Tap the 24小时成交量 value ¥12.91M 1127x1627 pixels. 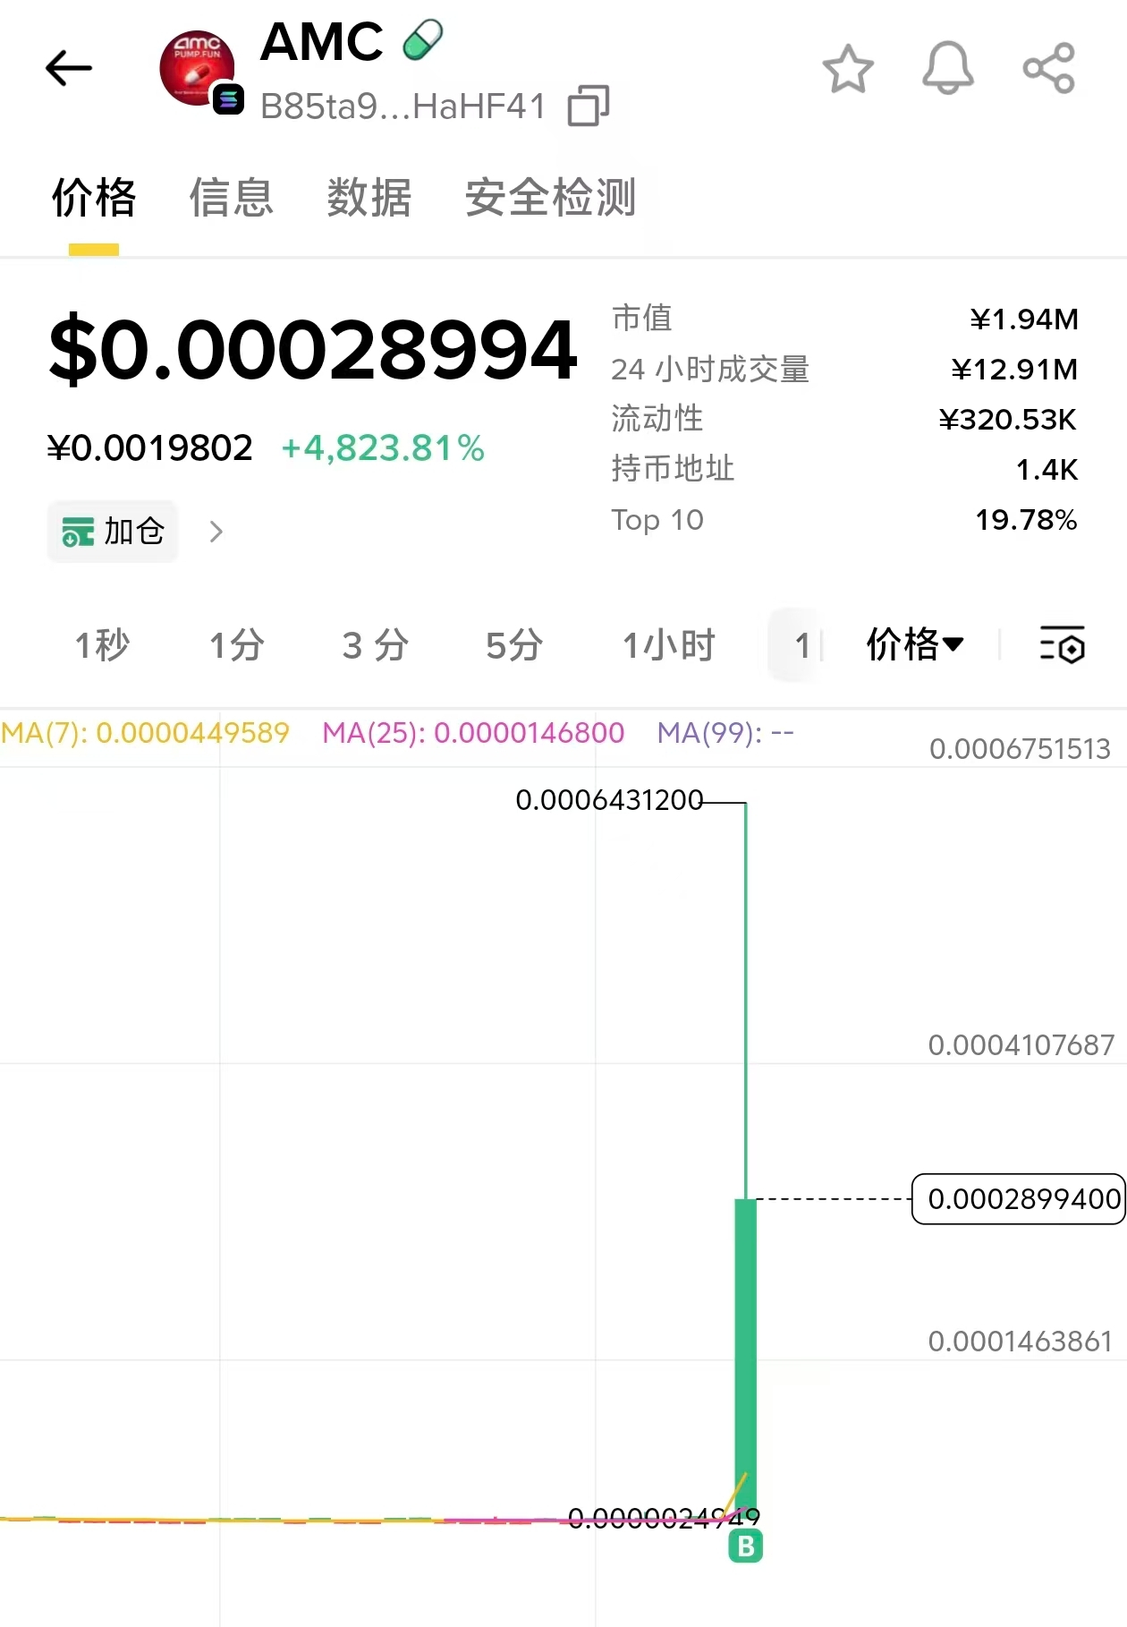coord(1015,370)
